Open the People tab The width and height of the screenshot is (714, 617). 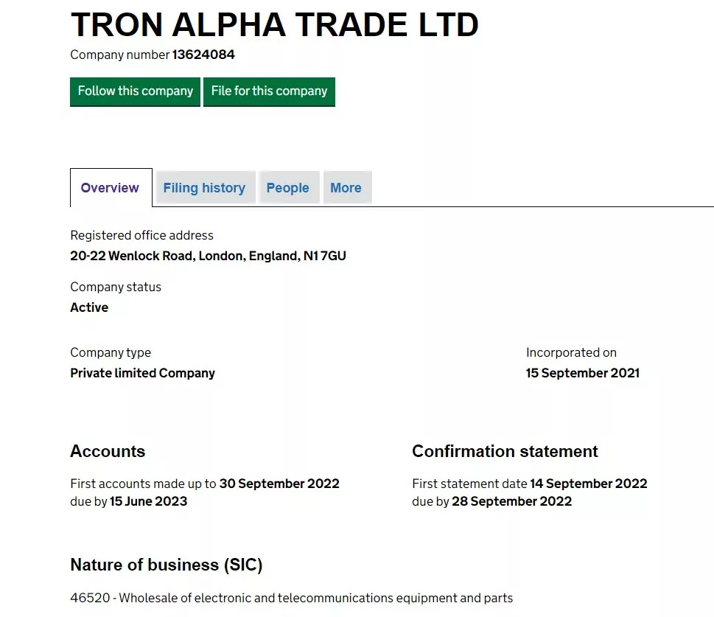[x=288, y=188]
